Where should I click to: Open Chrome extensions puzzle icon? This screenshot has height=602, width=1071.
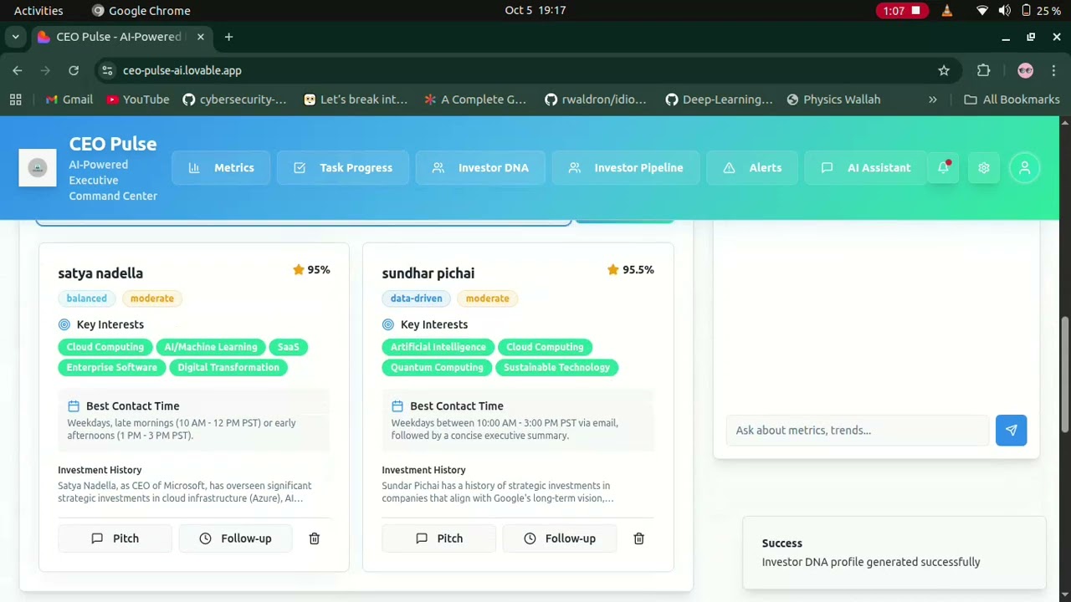984,70
